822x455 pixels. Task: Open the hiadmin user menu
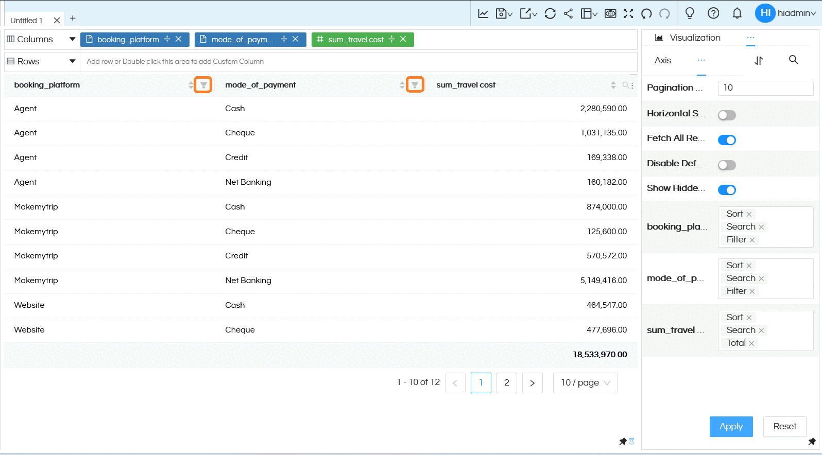(x=785, y=13)
